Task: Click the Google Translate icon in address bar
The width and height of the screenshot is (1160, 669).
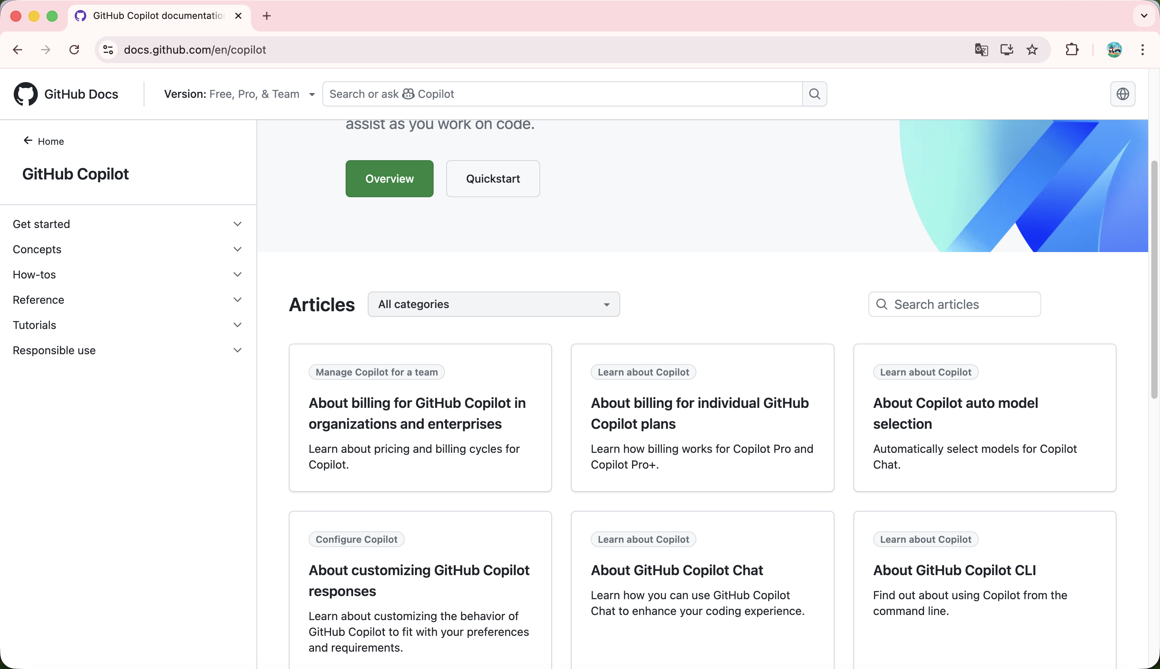Action: pyautogui.click(x=981, y=50)
